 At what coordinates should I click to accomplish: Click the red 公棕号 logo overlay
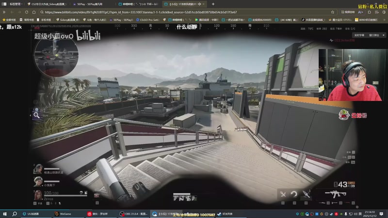(x=353, y=115)
